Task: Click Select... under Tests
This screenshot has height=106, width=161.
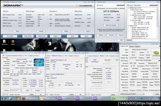Action: click(x=17, y=31)
